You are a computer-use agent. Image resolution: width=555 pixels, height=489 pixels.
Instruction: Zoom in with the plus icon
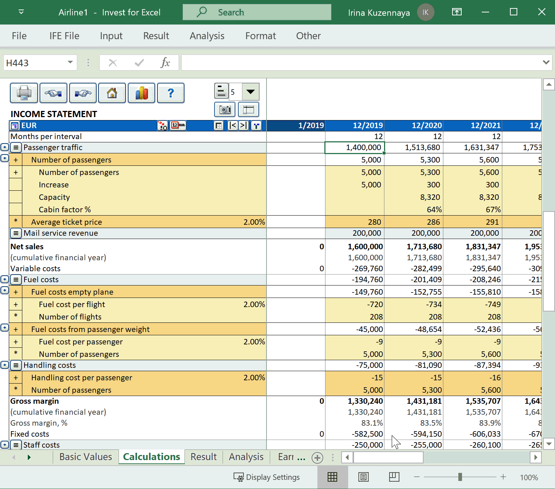[x=503, y=477]
